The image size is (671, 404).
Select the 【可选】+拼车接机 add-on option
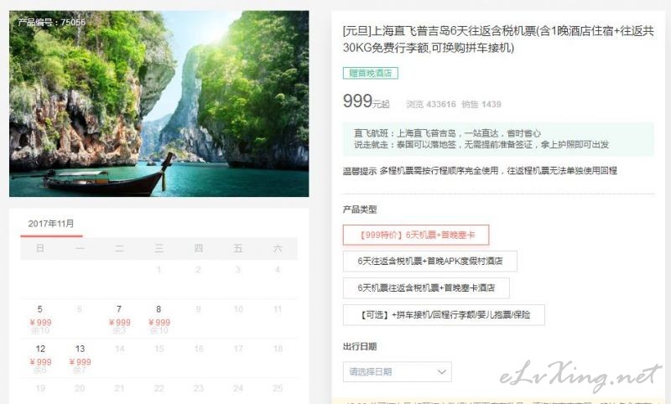click(x=444, y=315)
